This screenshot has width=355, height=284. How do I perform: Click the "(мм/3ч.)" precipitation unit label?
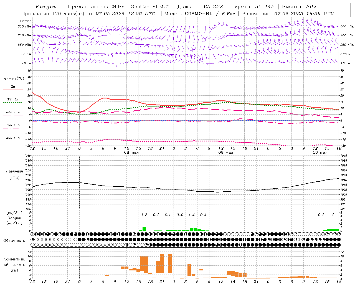click(14, 213)
